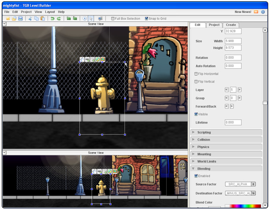Open the New News orange icon
Image resolution: width=270 pixels, height=210 pixels.
[x=256, y=12]
